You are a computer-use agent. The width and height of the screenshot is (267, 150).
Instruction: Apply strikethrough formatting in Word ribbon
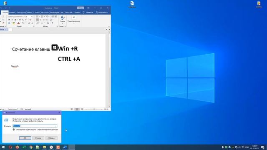[x=20, y=20]
